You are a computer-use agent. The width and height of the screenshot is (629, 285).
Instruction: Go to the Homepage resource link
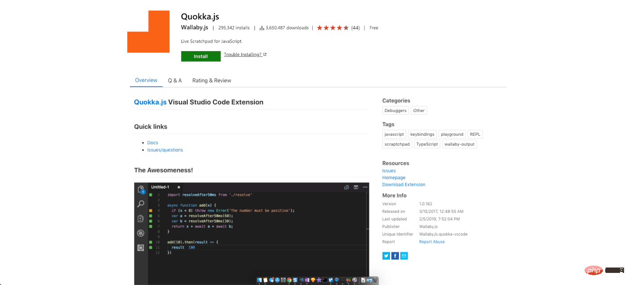point(394,178)
